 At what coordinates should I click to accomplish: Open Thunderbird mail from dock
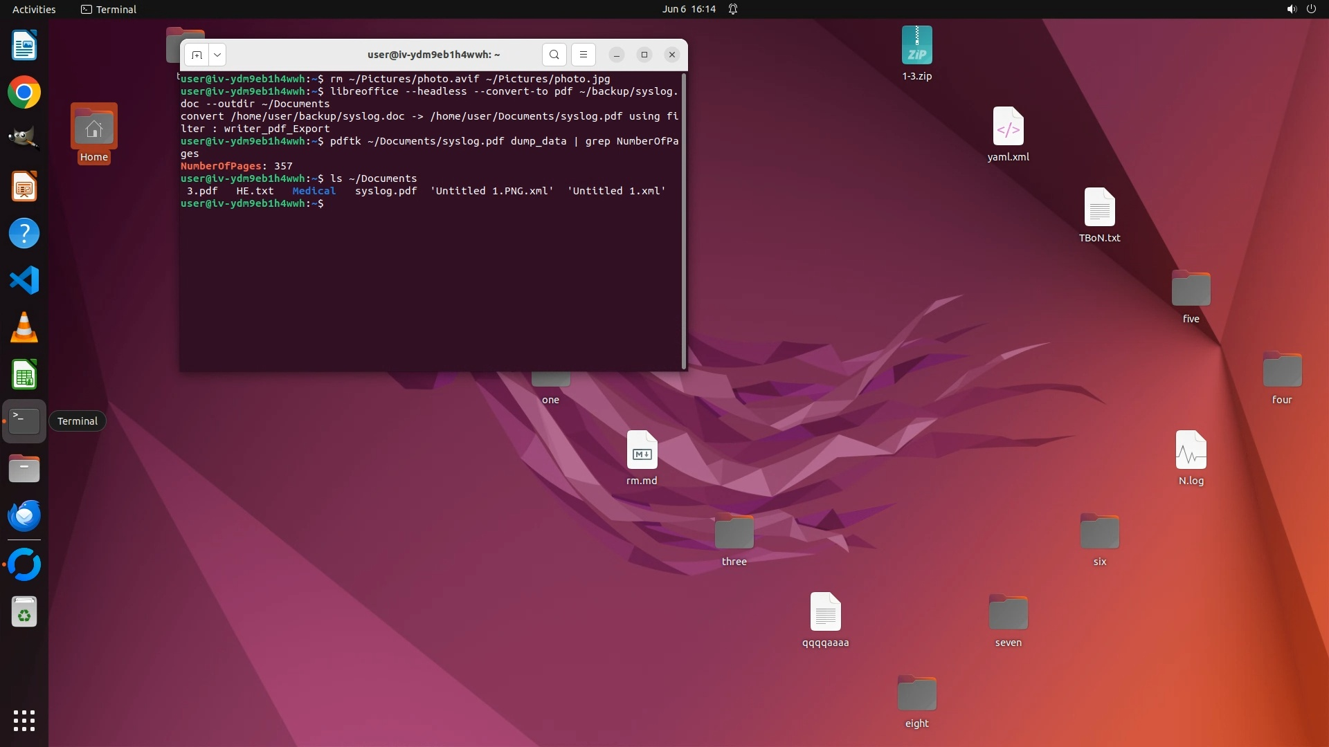click(x=24, y=516)
